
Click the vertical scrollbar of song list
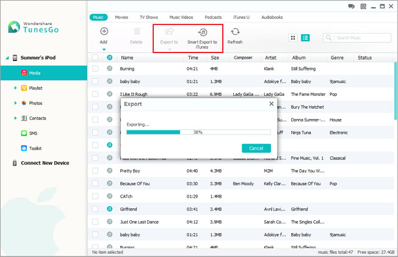[395, 91]
